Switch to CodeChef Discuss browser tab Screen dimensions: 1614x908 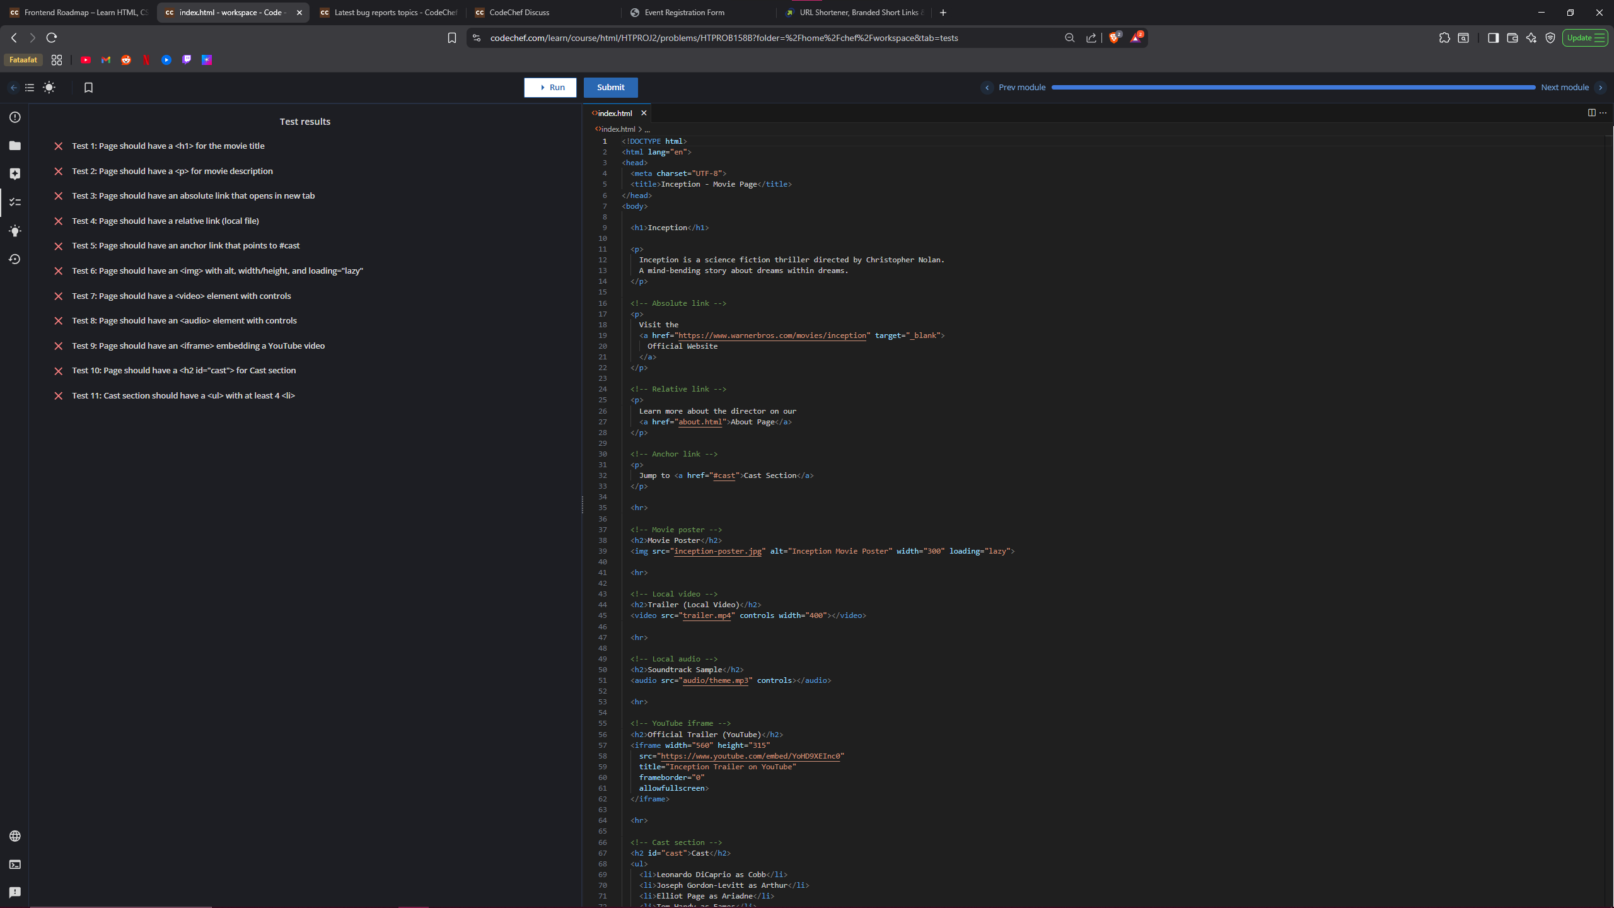tap(519, 13)
